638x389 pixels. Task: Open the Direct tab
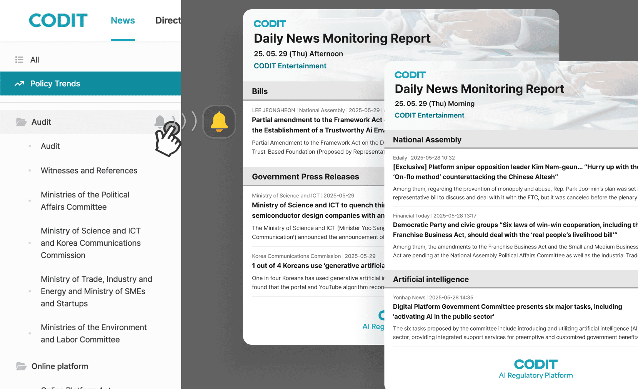pos(168,20)
